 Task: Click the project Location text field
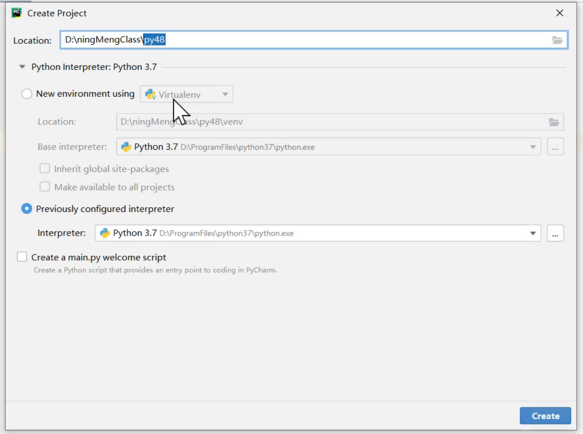coord(341,40)
